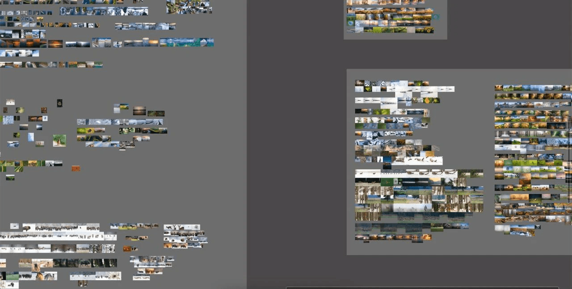
Task: Choose the bright green striped field thumbnail
Action: (377, 30)
